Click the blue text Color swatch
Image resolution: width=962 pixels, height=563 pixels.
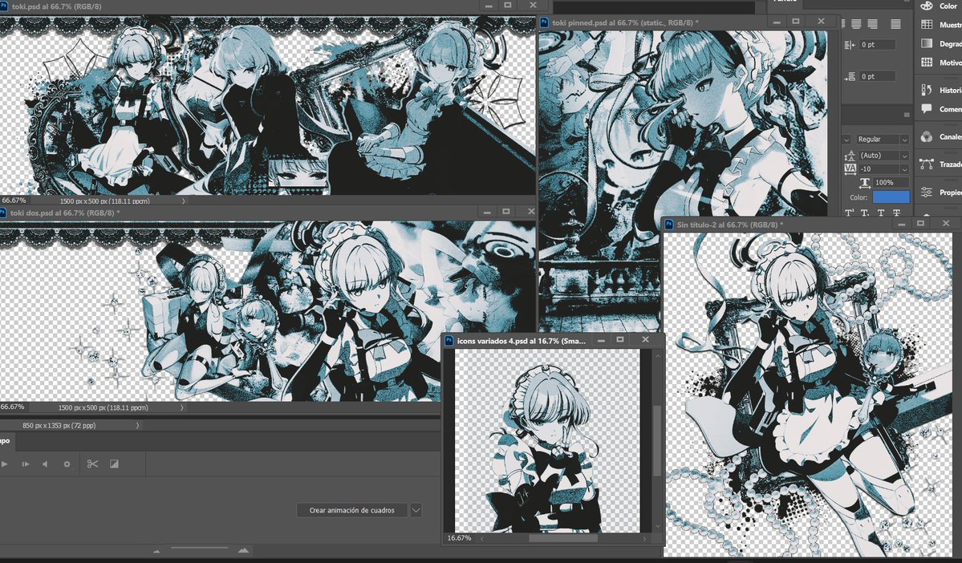[x=891, y=196]
